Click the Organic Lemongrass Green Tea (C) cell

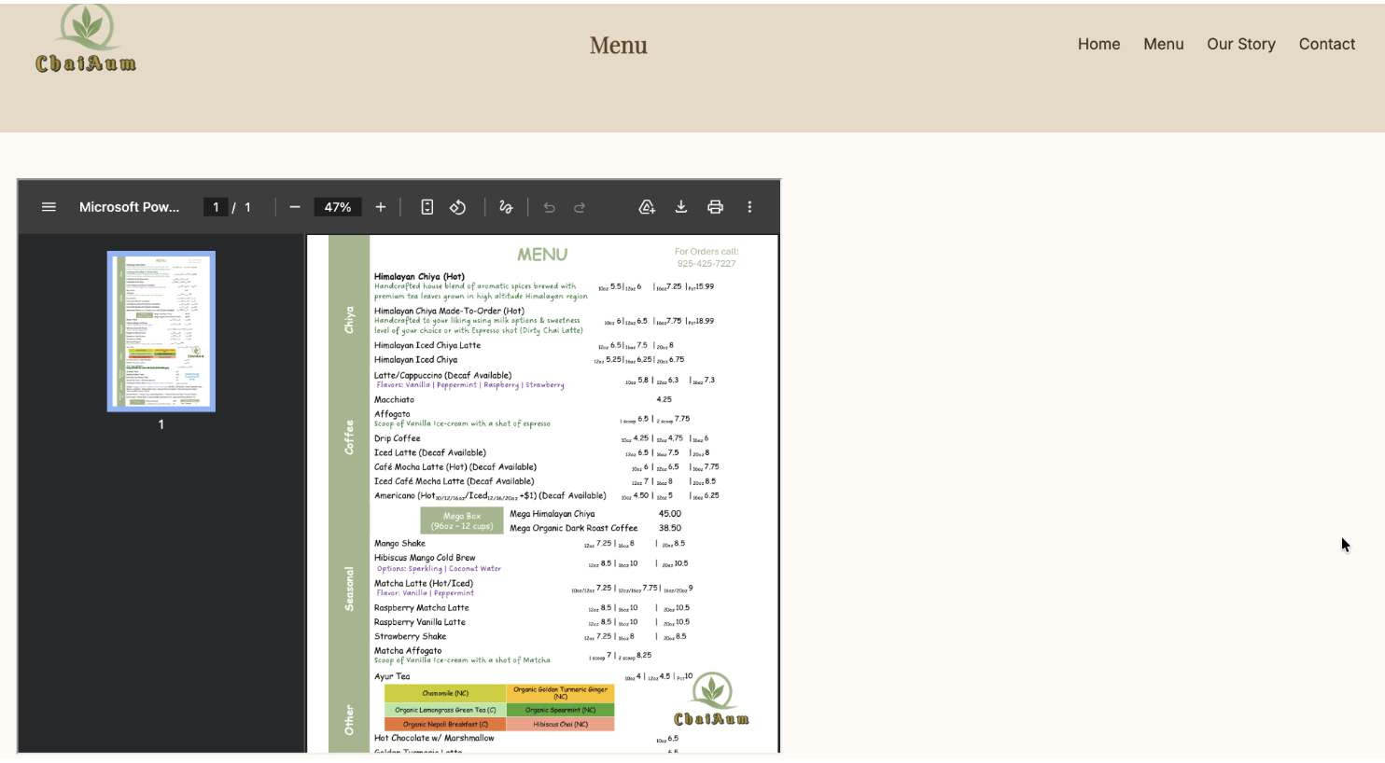pos(445,710)
